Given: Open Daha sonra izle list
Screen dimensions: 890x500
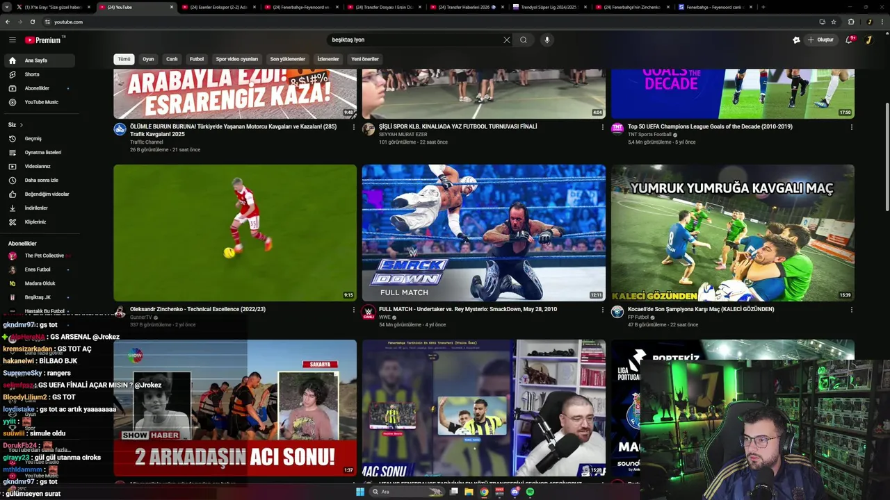Looking at the screenshot, I should pos(40,180).
